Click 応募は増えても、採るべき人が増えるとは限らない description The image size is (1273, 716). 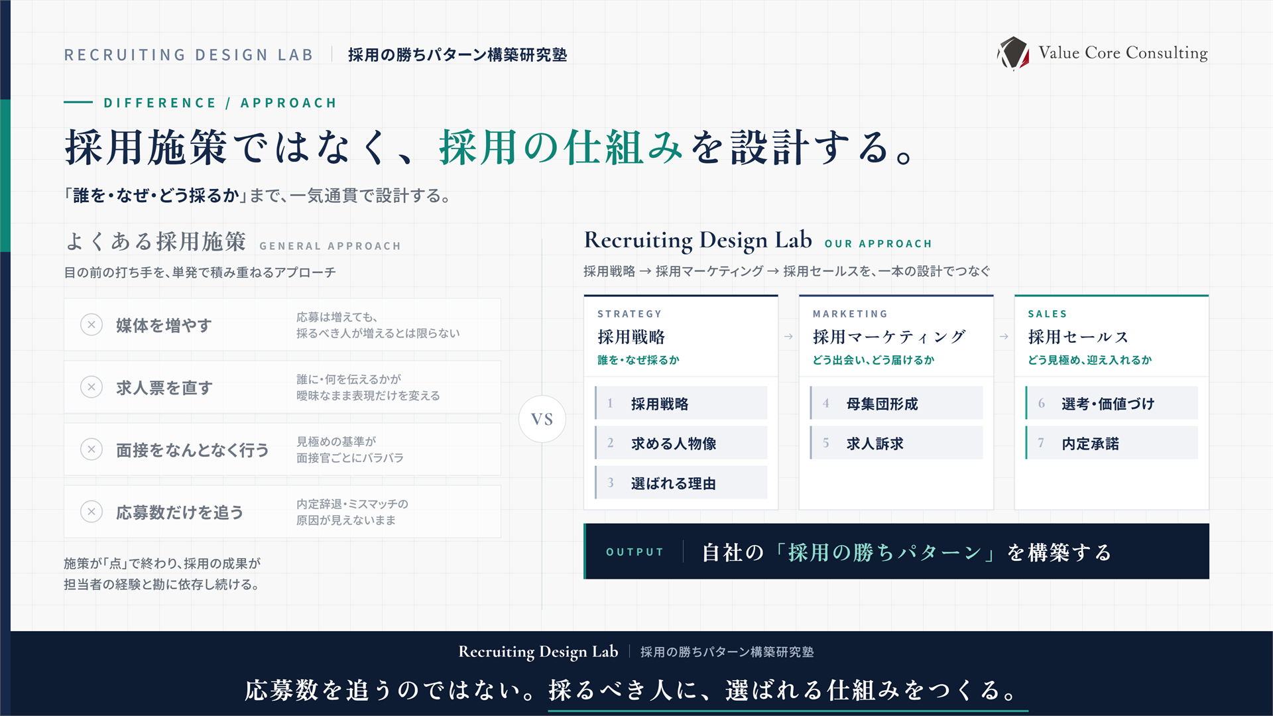coord(378,325)
